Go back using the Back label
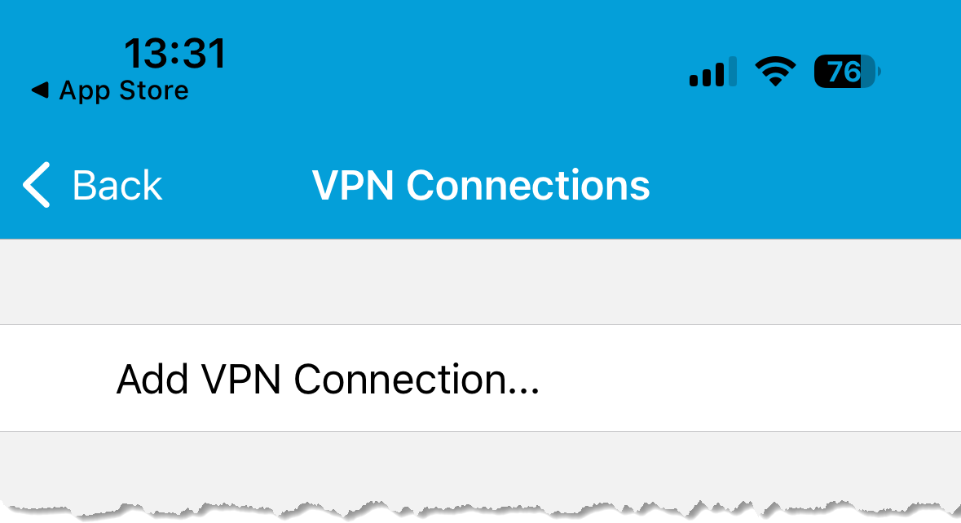This screenshot has height=523, width=961. point(117,186)
